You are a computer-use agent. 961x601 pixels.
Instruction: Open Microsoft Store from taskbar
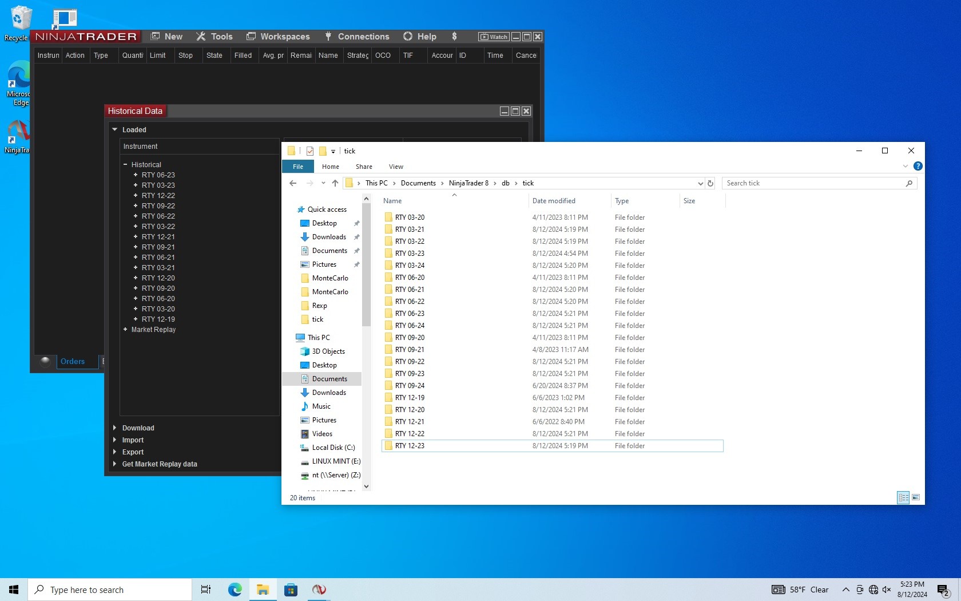[291, 590]
